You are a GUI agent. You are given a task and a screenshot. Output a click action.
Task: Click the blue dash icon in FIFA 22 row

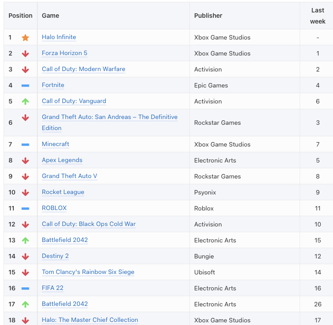25,288
